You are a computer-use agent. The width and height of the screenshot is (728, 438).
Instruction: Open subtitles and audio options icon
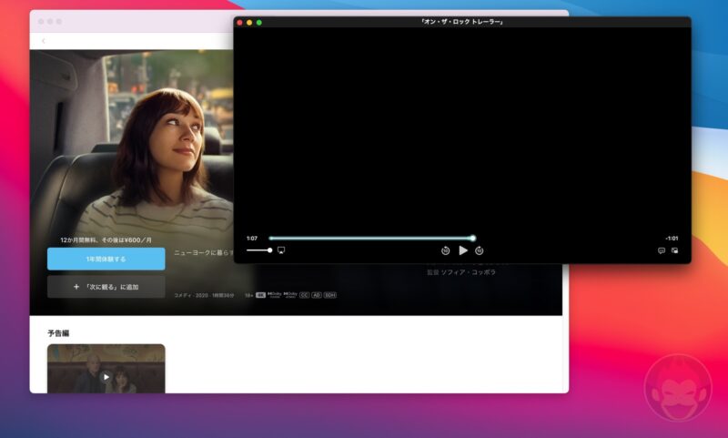click(662, 250)
